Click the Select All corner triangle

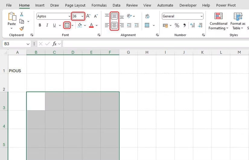click(5, 52)
